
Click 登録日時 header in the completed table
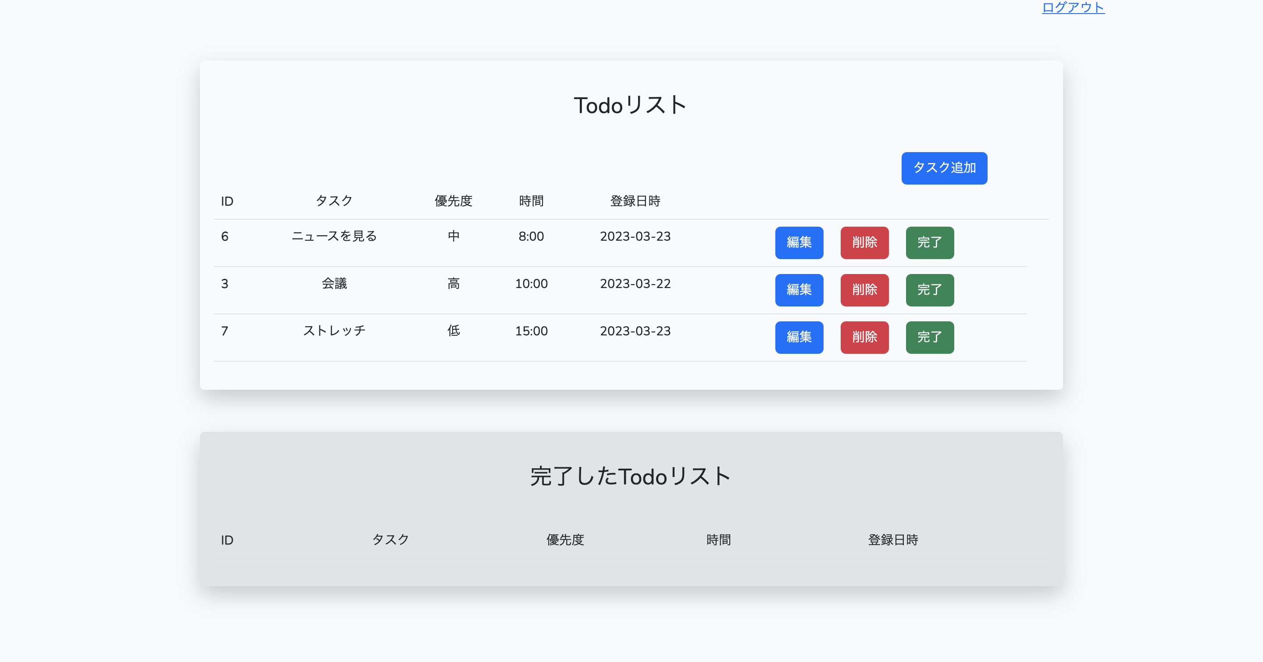(893, 540)
